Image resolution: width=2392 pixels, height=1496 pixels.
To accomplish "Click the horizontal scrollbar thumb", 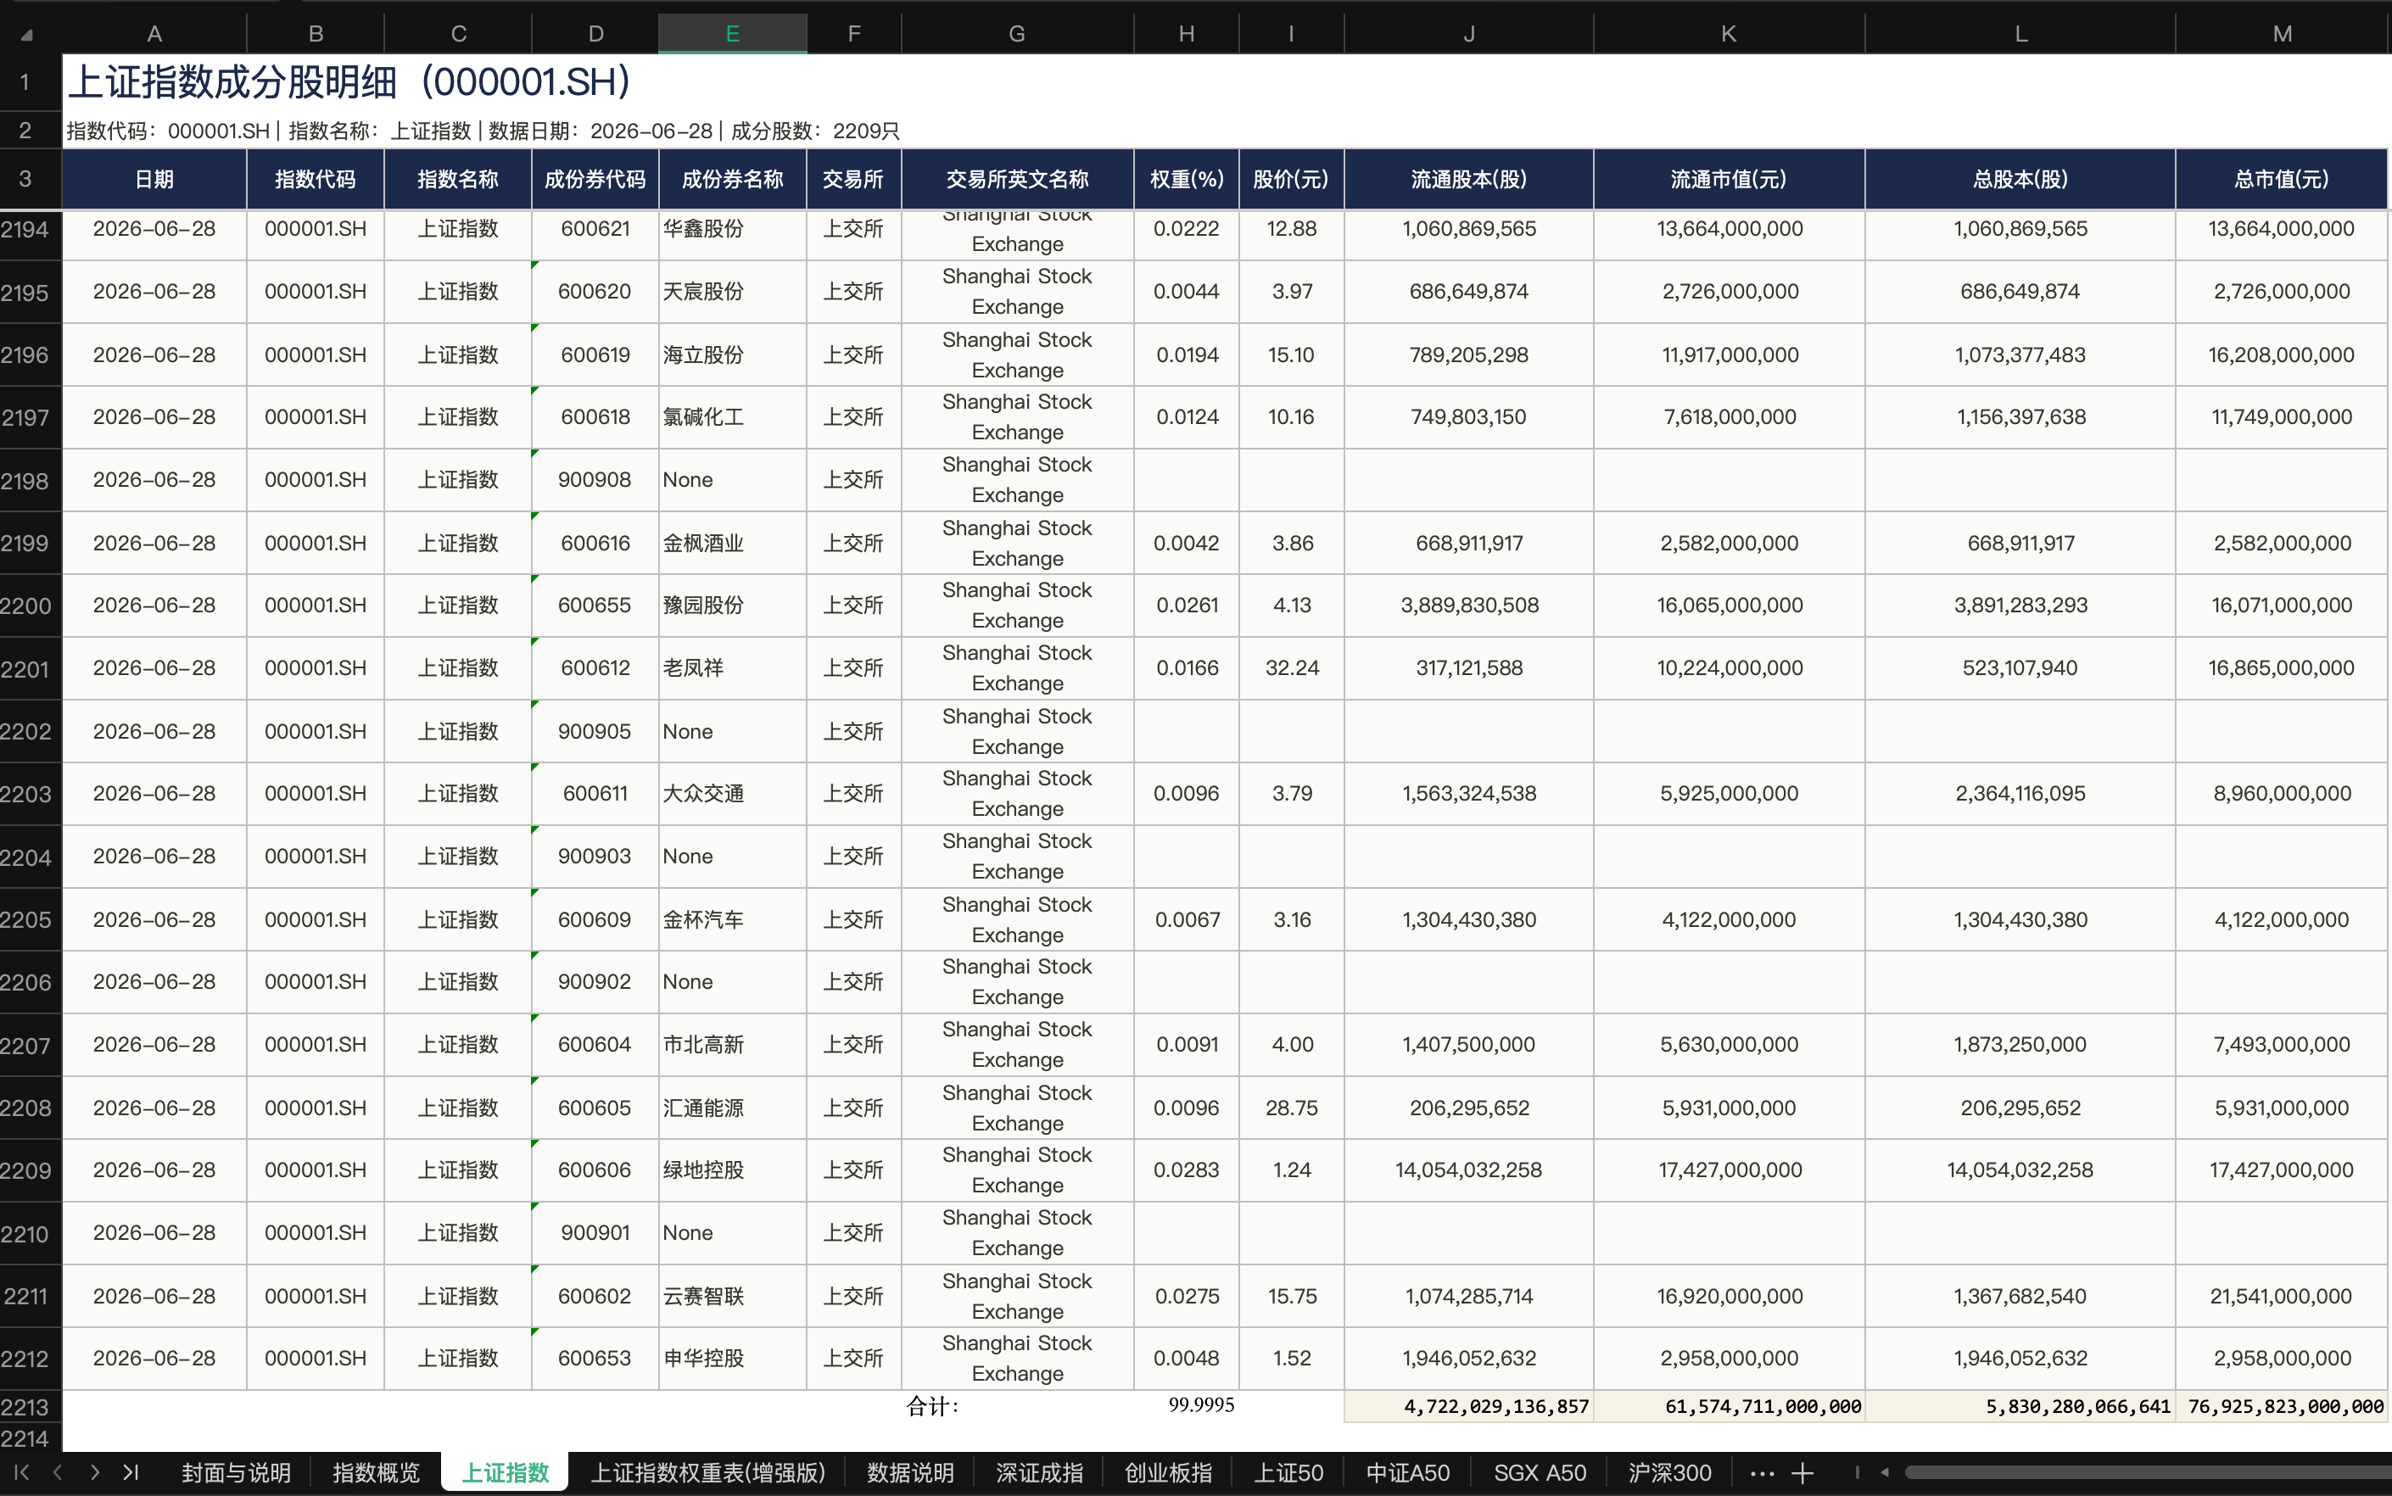I will pyautogui.click(x=2148, y=1472).
